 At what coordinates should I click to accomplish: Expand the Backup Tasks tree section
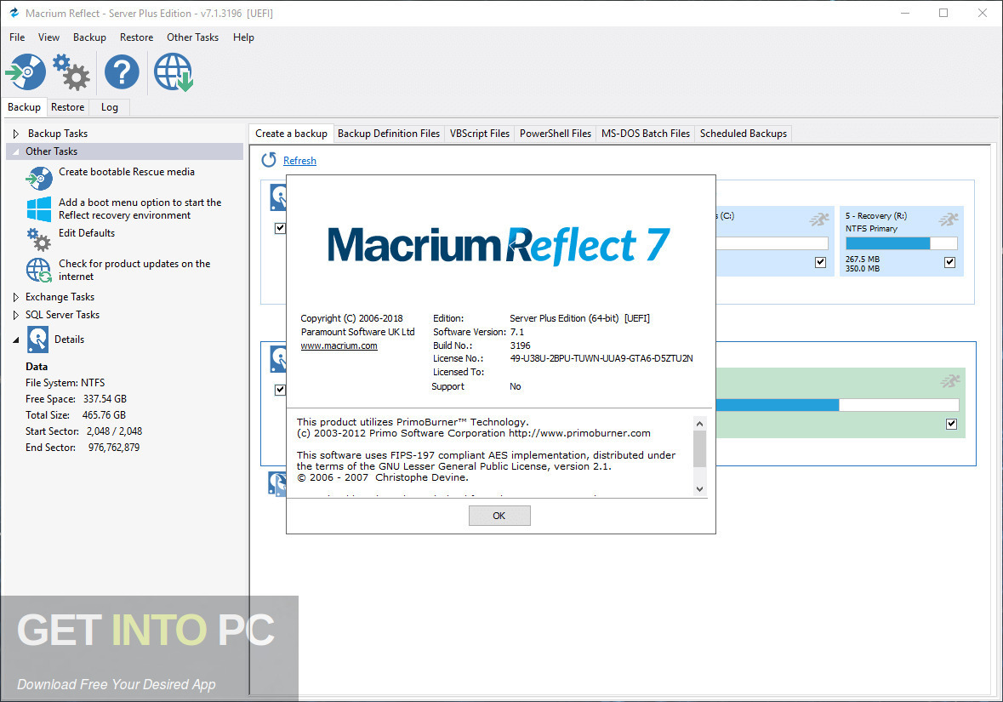tap(16, 134)
